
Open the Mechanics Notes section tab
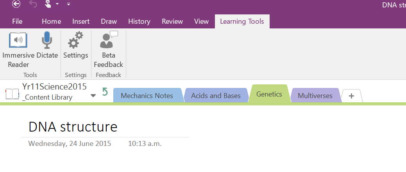(x=147, y=96)
